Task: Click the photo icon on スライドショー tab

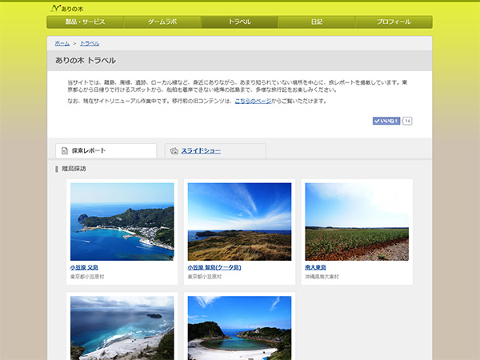Action: coord(174,150)
